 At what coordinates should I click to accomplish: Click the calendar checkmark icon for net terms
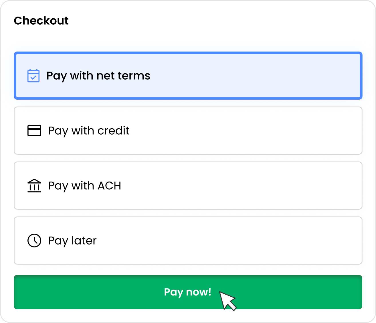tap(33, 76)
